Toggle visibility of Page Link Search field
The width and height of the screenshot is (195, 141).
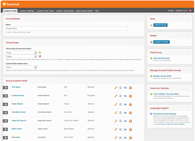[125, 121]
